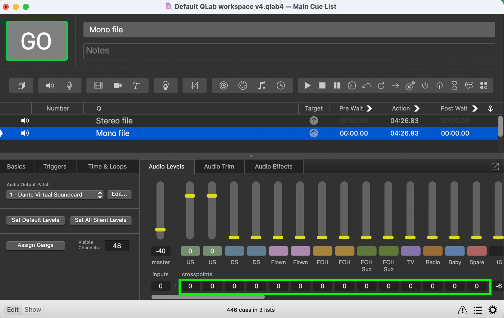The height and width of the screenshot is (318, 504).
Task: Switch to Edit mode
Action: (13, 310)
